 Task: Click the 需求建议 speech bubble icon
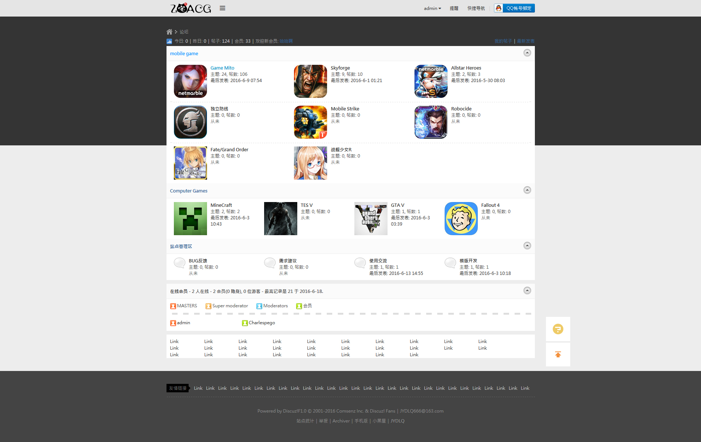tap(270, 263)
